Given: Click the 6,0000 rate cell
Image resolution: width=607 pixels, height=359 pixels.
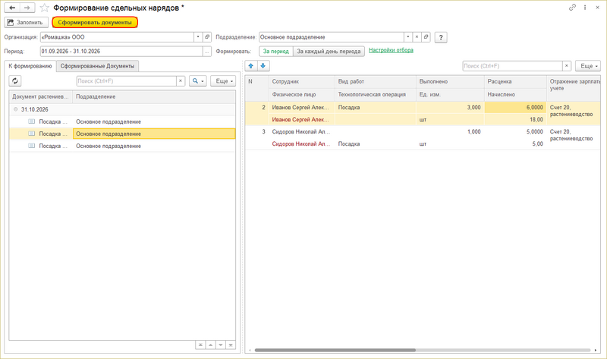Looking at the screenshot, I should (x=515, y=107).
